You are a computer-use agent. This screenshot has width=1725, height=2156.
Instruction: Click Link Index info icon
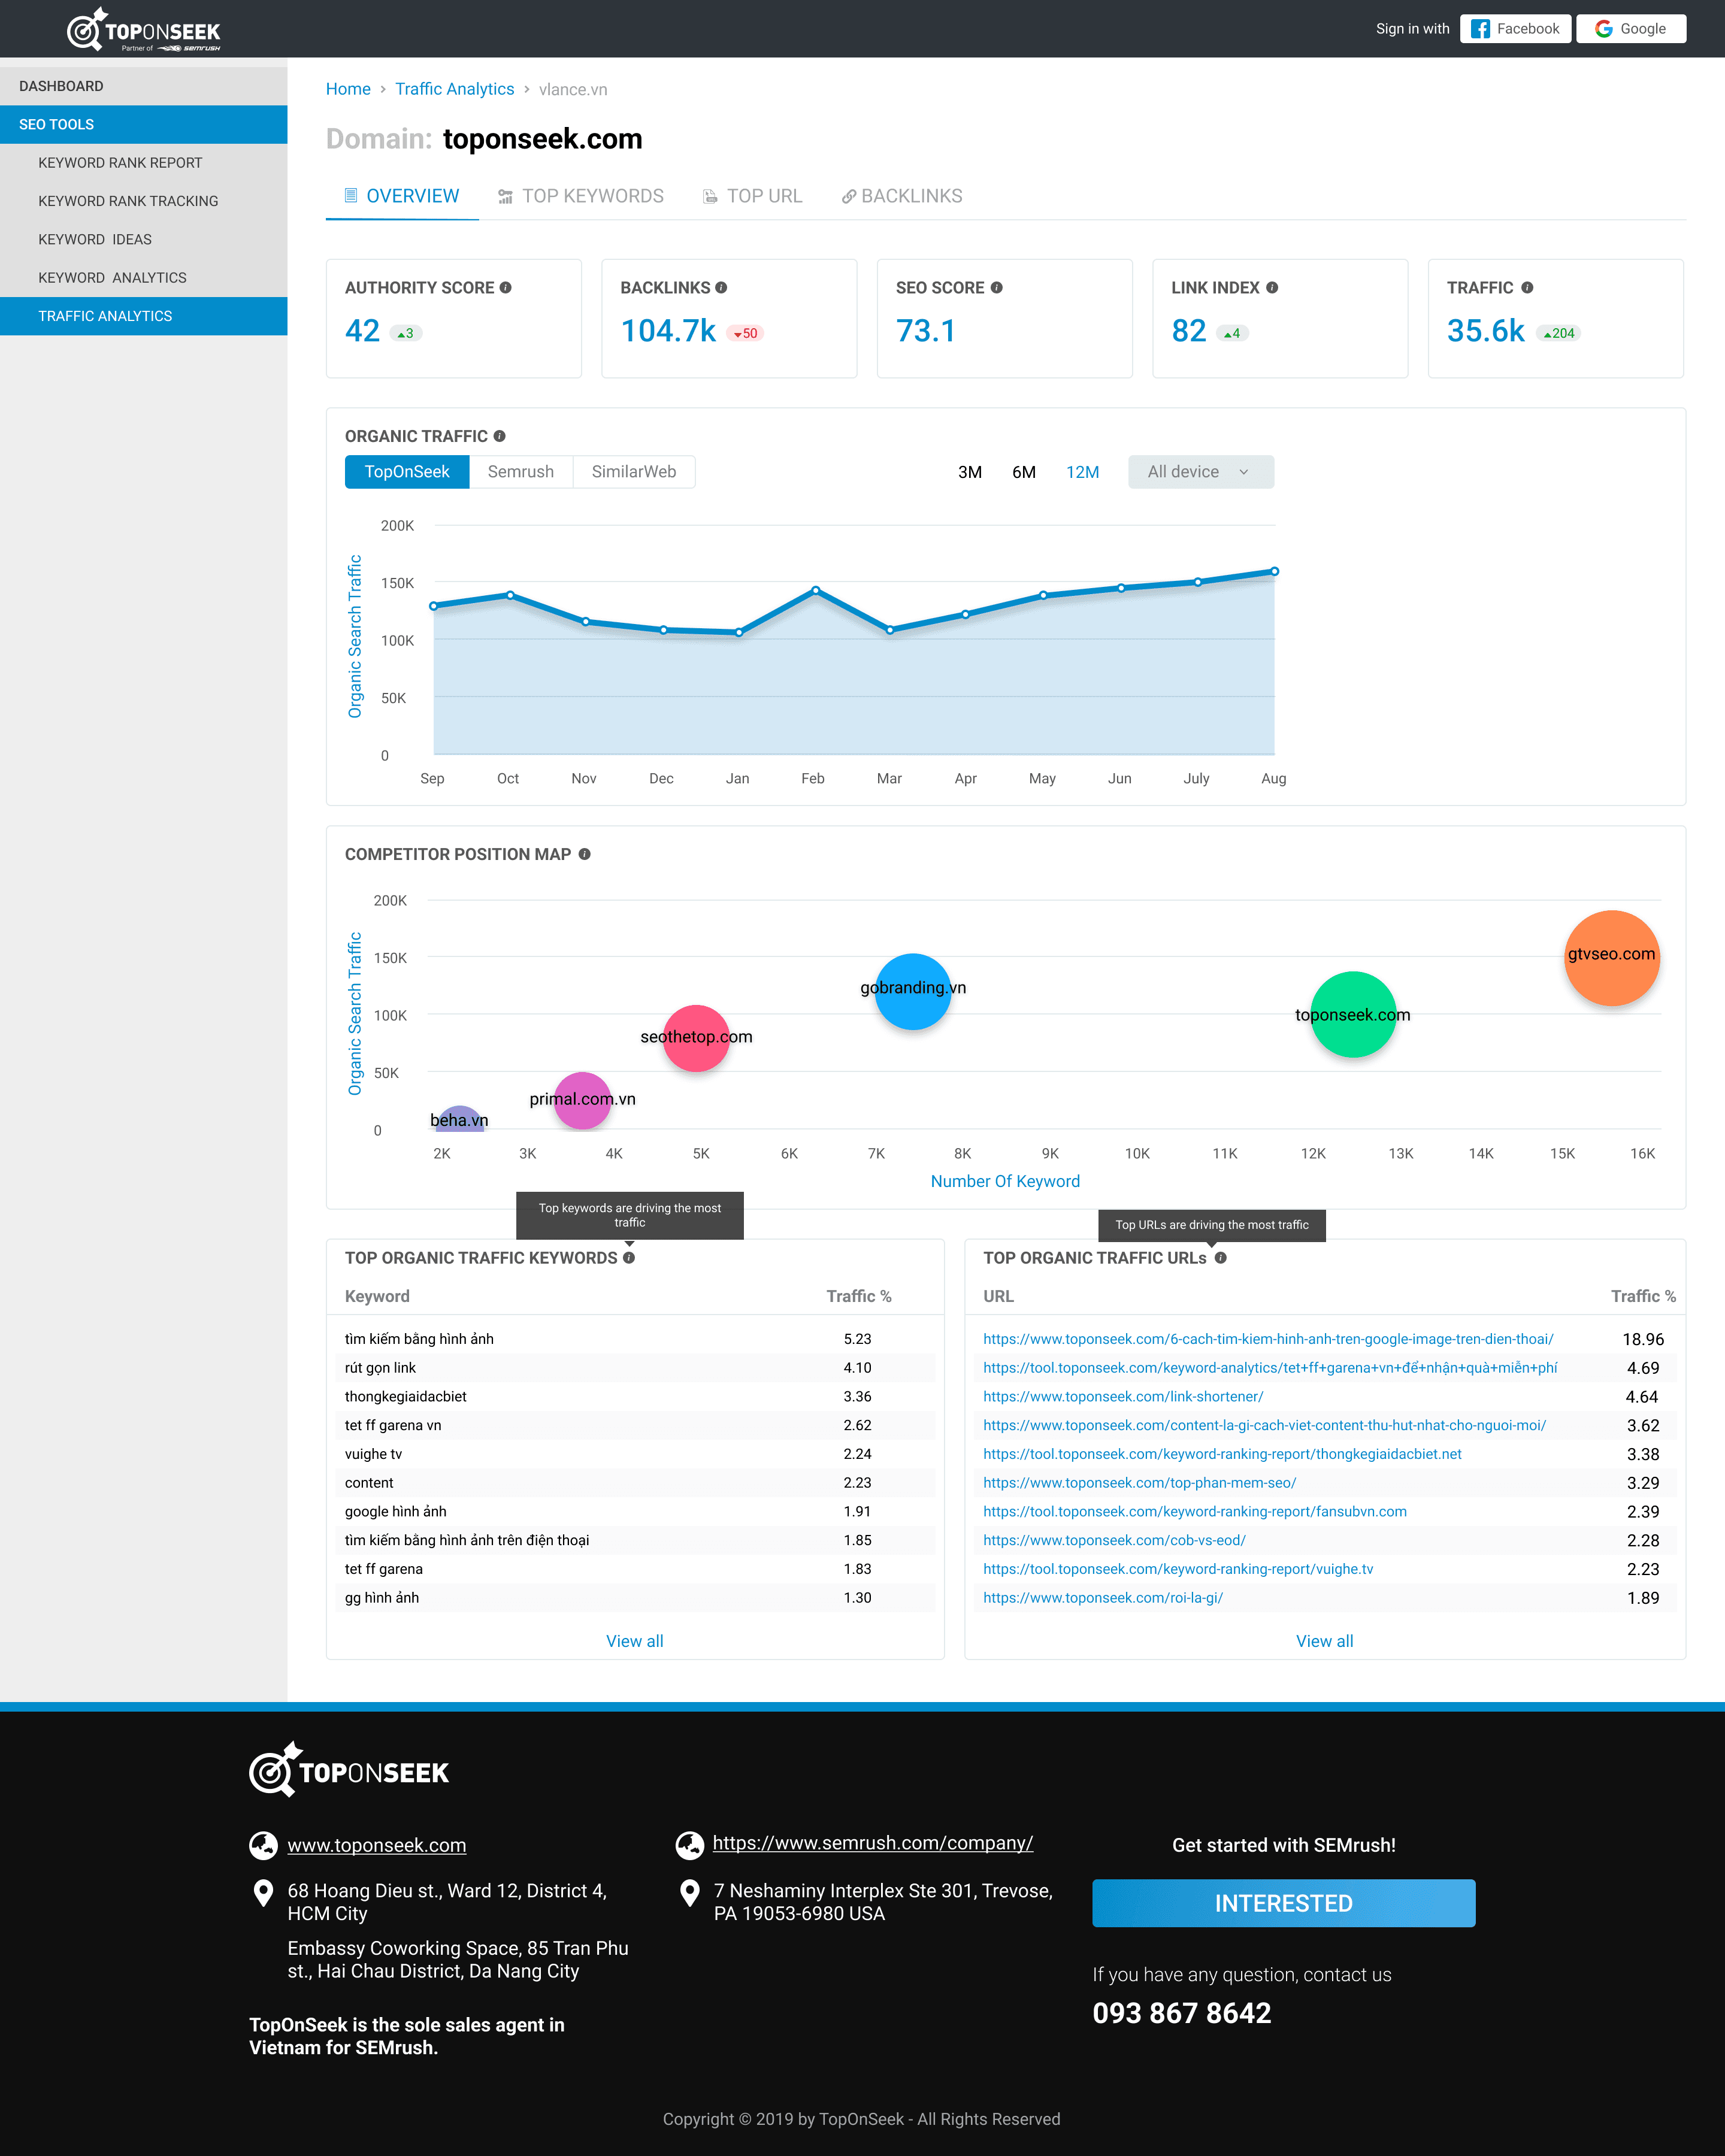(1272, 288)
